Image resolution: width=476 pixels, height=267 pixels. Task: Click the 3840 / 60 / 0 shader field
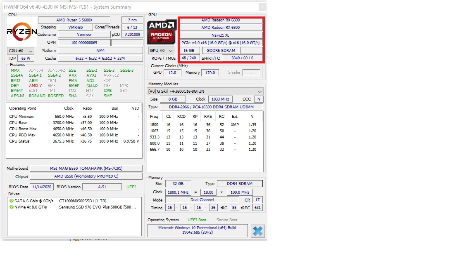pos(242,58)
